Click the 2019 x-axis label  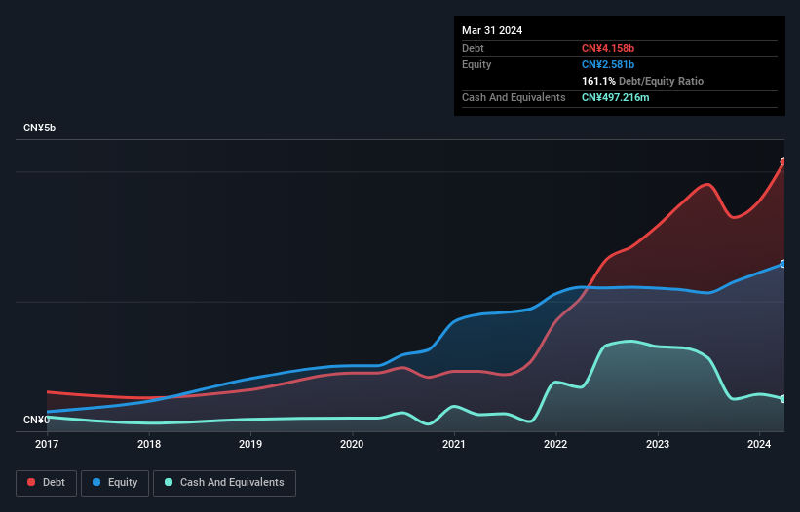[250, 444]
